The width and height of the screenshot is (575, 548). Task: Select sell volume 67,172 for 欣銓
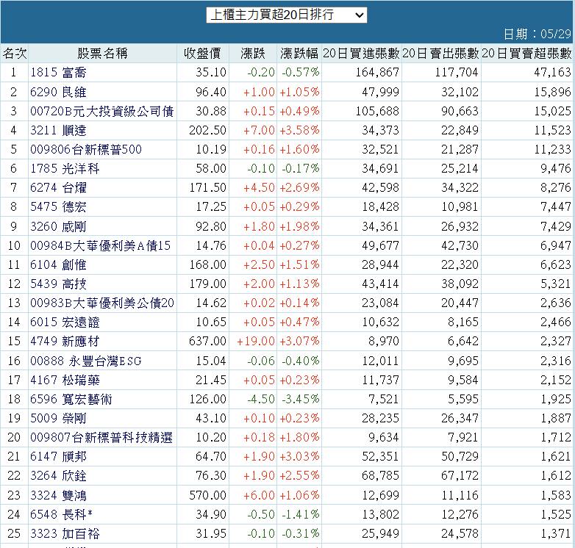[460, 475]
